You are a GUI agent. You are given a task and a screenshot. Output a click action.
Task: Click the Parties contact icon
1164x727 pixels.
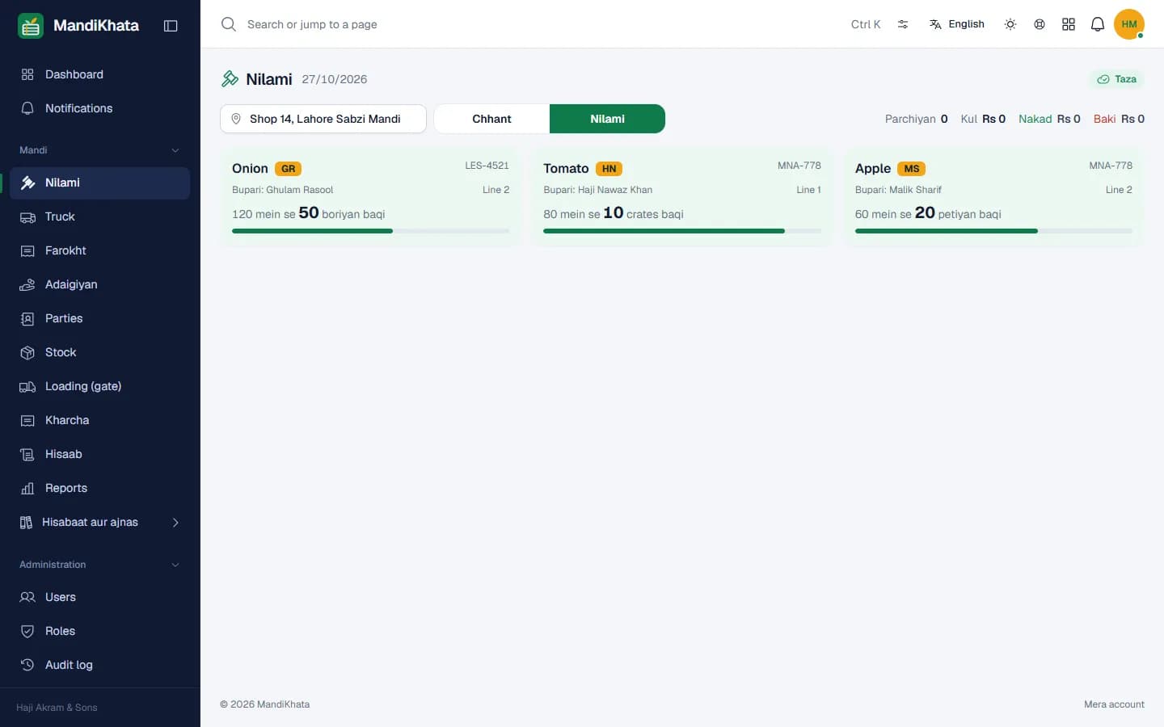point(27,318)
